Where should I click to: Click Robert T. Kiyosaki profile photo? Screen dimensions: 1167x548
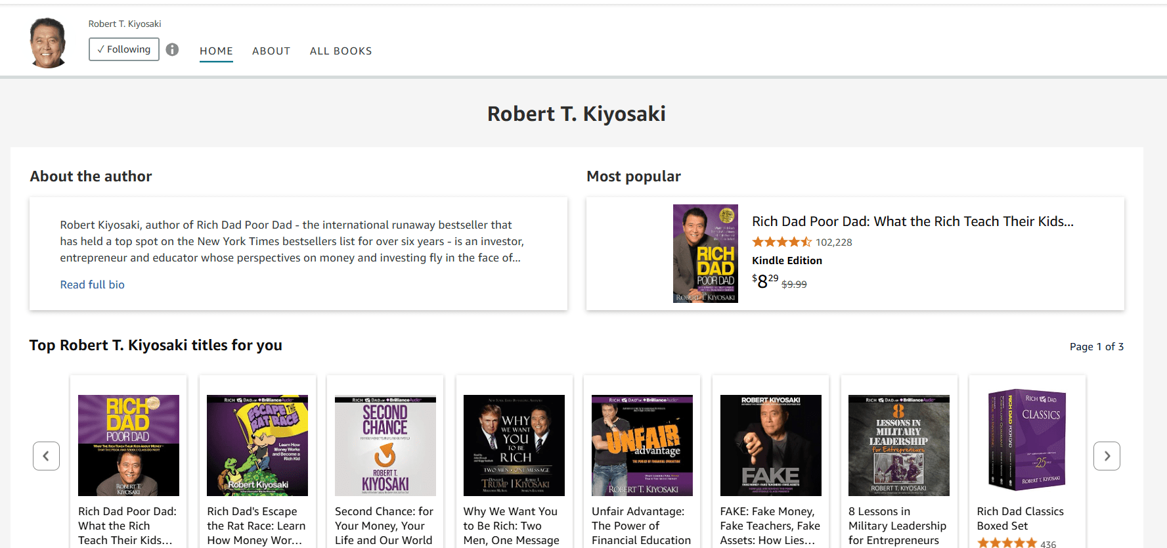click(48, 43)
